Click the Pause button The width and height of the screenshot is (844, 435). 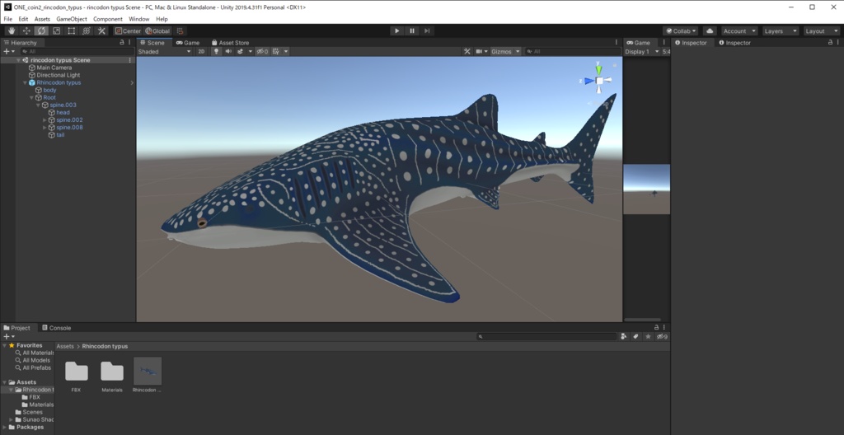[411, 30]
